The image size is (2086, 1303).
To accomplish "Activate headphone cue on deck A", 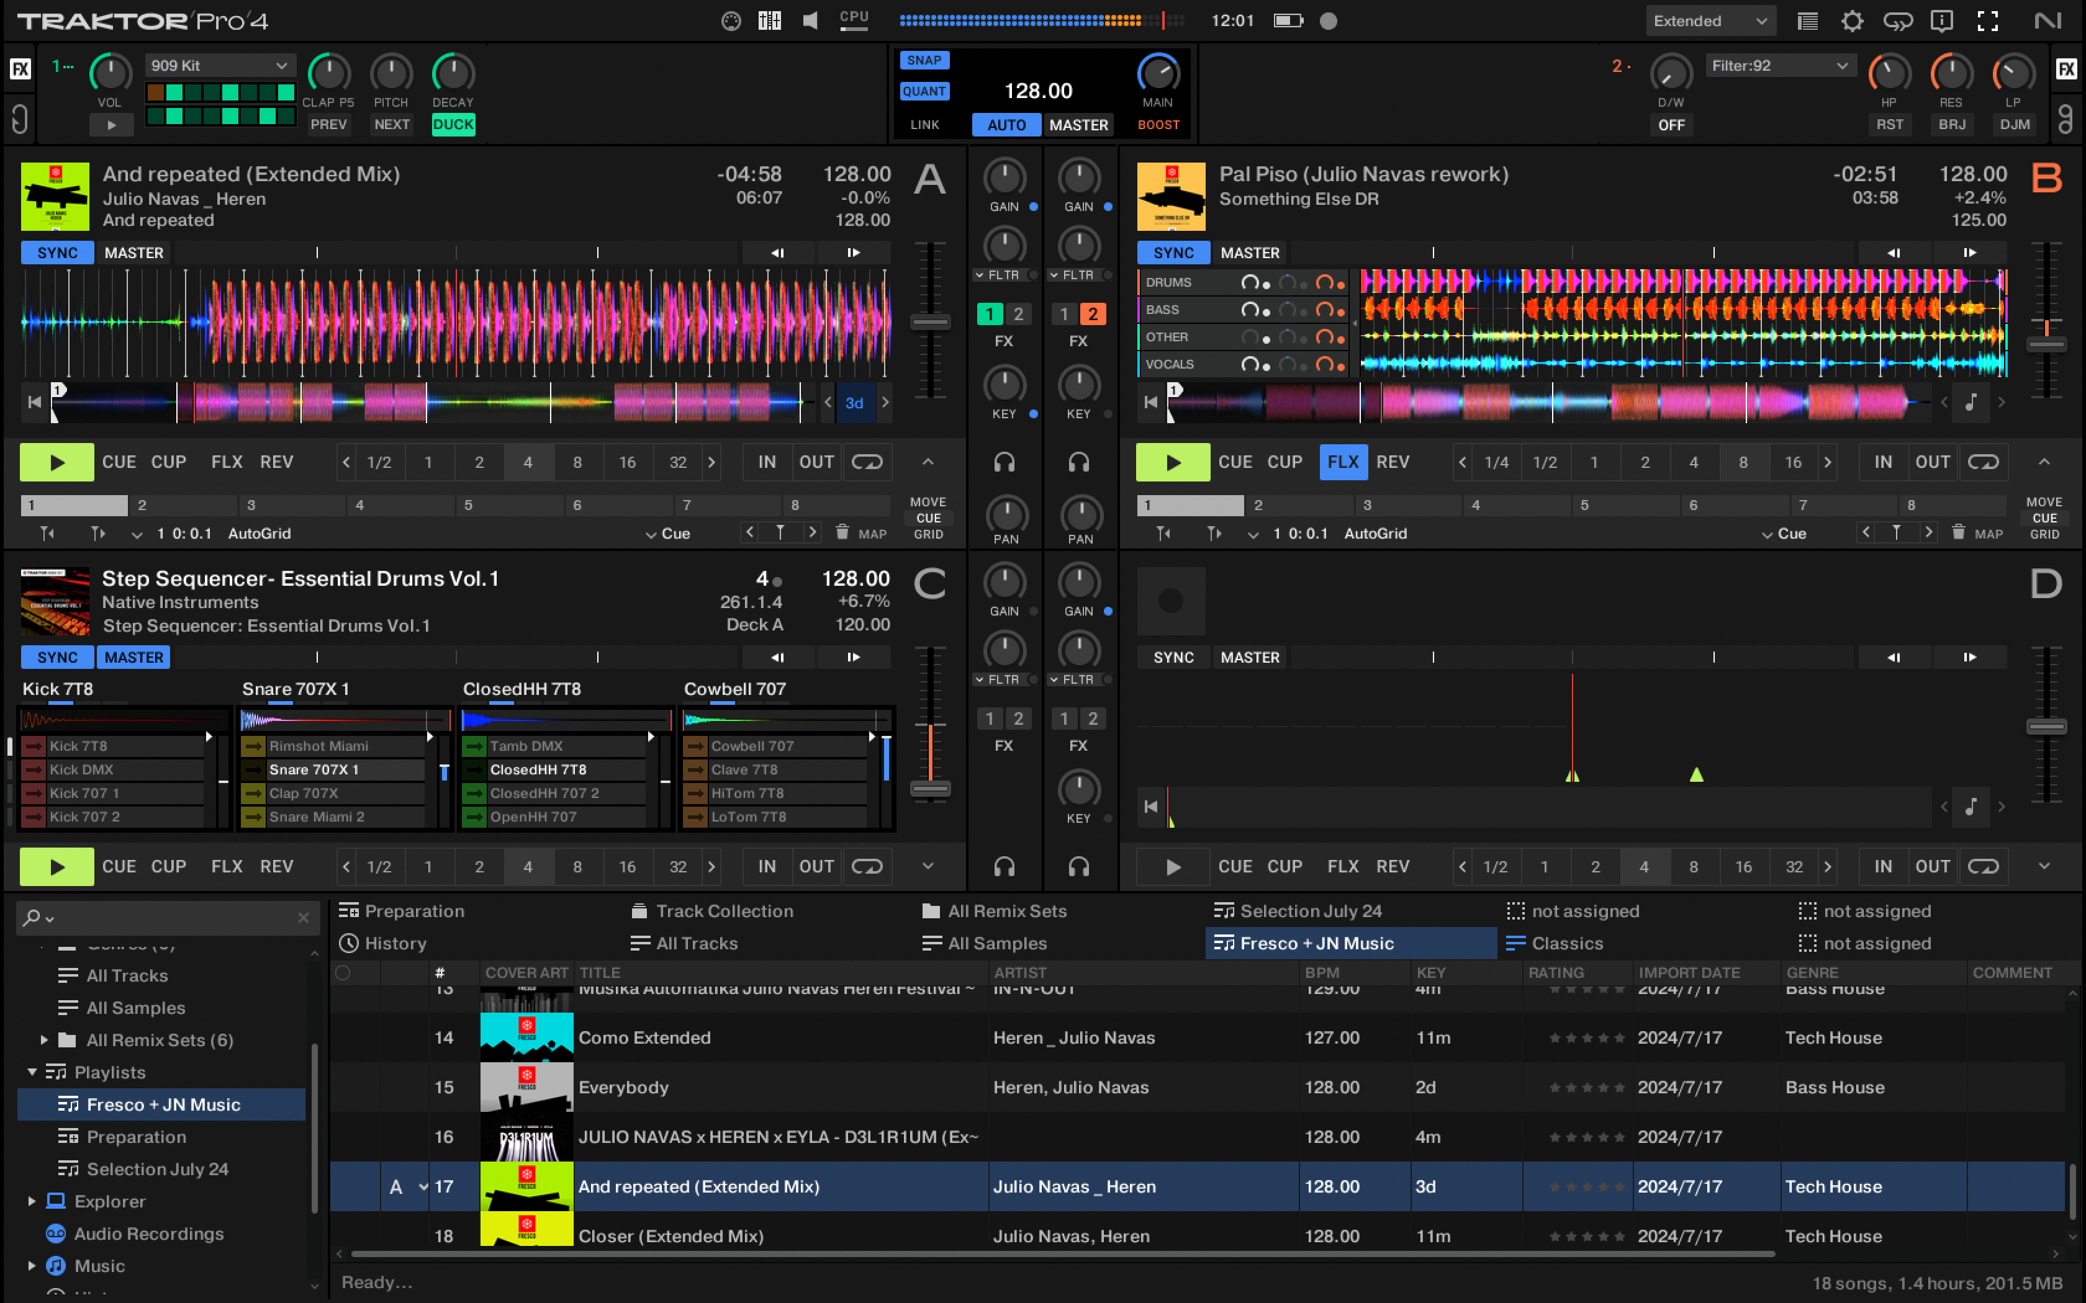I will coord(1005,462).
